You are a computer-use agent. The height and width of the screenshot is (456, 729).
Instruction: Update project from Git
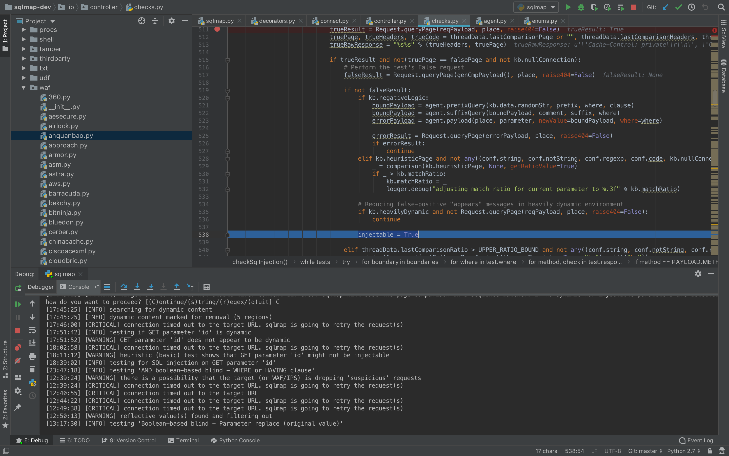click(665, 7)
